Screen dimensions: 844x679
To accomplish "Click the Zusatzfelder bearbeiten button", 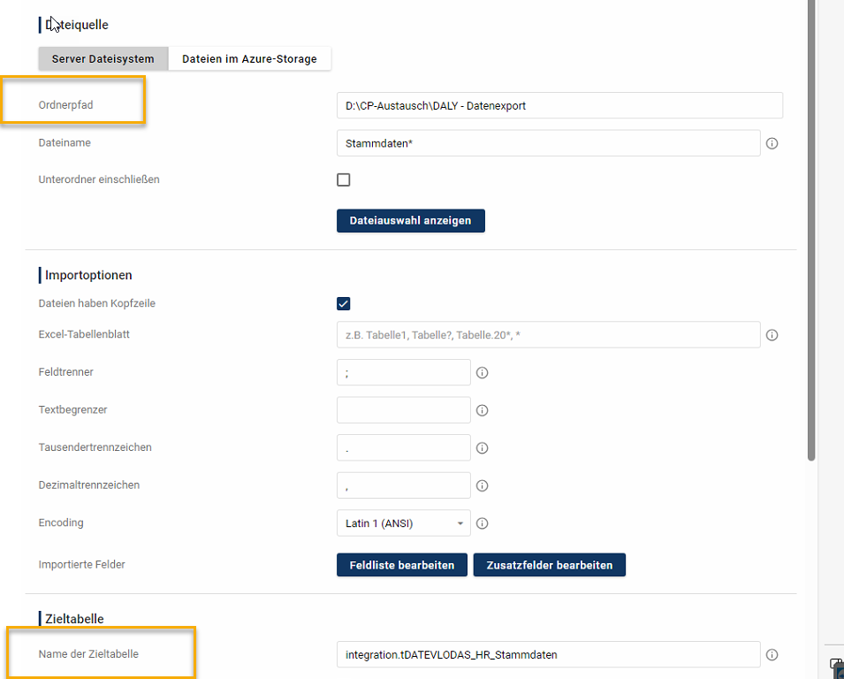I will click(549, 565).
